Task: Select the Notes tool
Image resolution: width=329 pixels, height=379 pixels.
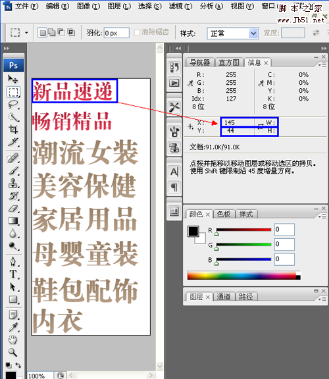Action: click(x=13, y=315)
